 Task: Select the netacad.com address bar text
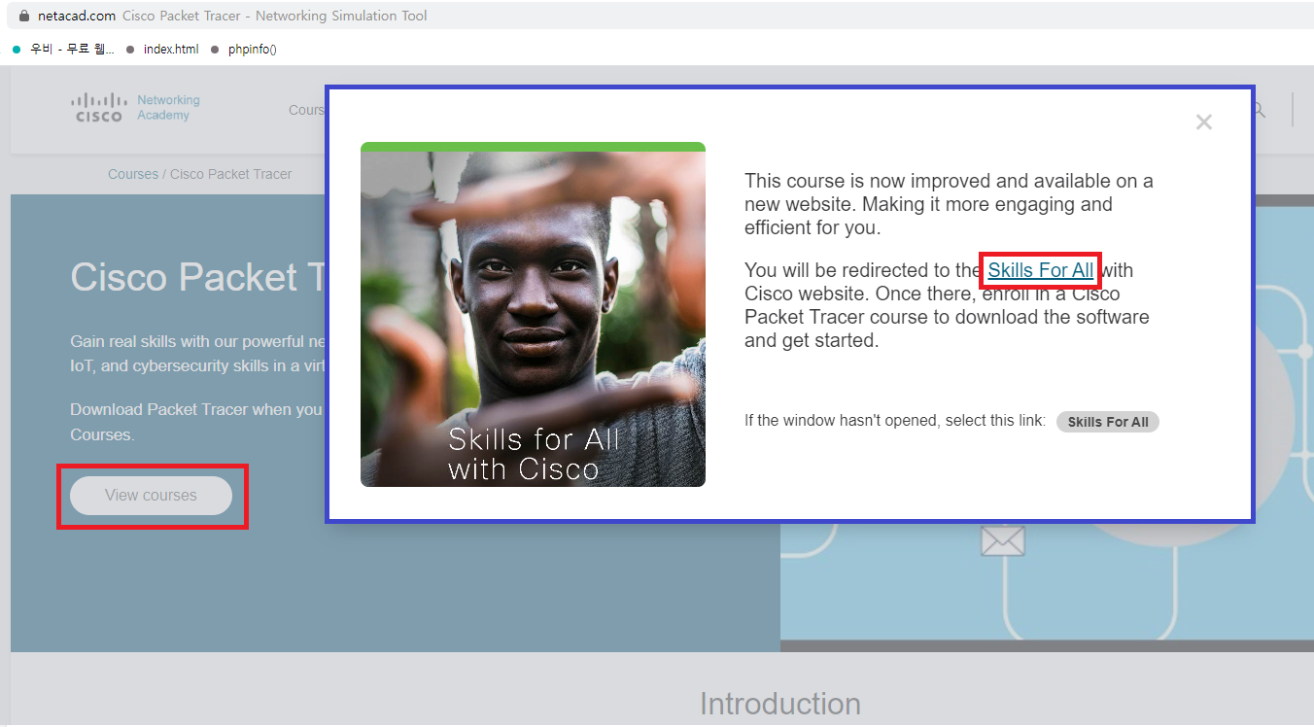pyautogui.click(x=77, y=16)
